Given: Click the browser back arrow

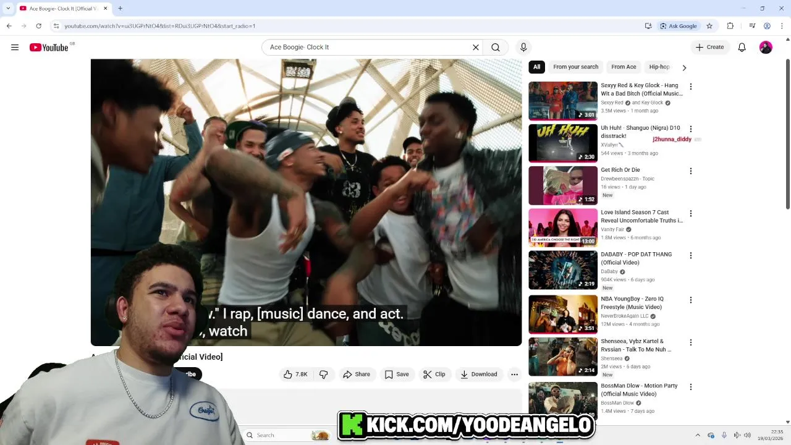Looking at the screenshot, I should click(x=9, y=26).
